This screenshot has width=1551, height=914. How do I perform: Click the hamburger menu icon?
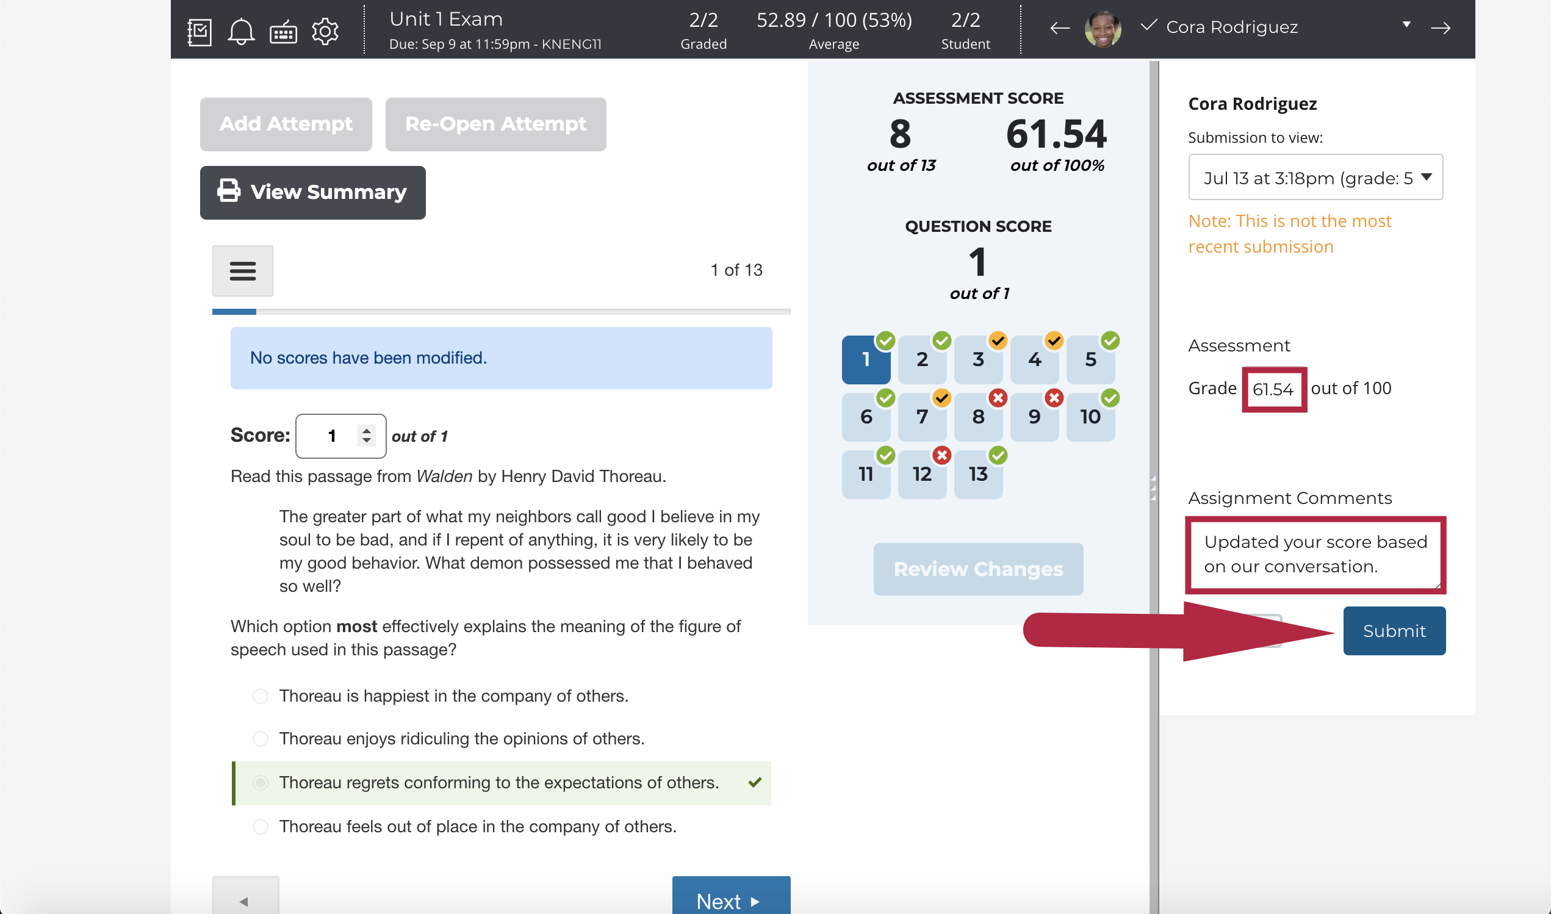pos(243,271)
